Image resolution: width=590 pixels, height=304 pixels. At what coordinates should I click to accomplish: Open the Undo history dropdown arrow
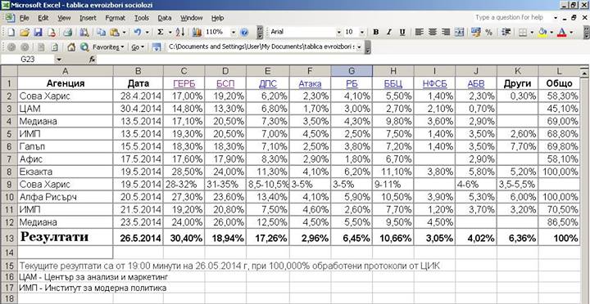pyautogui.click(x=147, y=32)
